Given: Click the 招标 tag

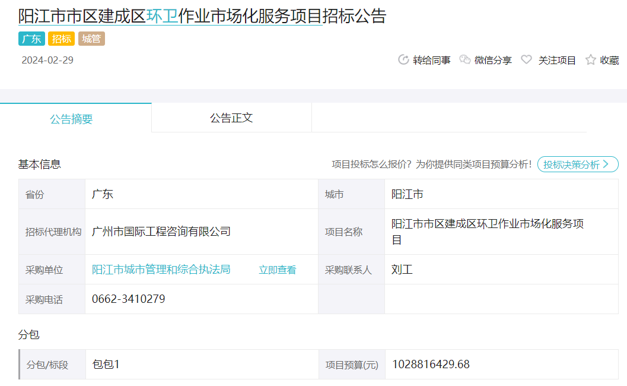Looking at the screenshot, I should pyautogui.click(x=61, y=39).
